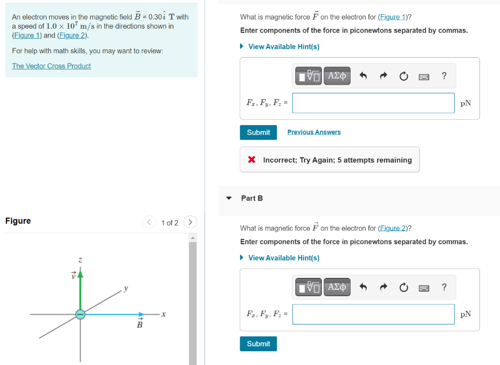The height and width of the screenshot is (365, 500).
Task: Click the figure panel scrollbar
Action: coord(192,293)
